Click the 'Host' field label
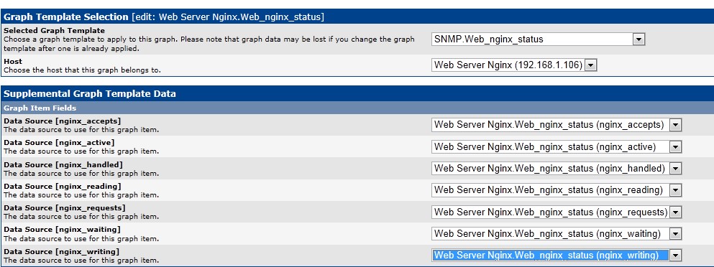714x267 pixels. (x=13, y=62)
